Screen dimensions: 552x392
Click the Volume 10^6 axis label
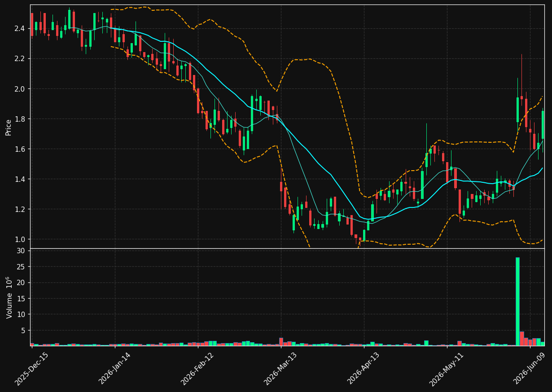pyautogui.click(x=9, y=297)
